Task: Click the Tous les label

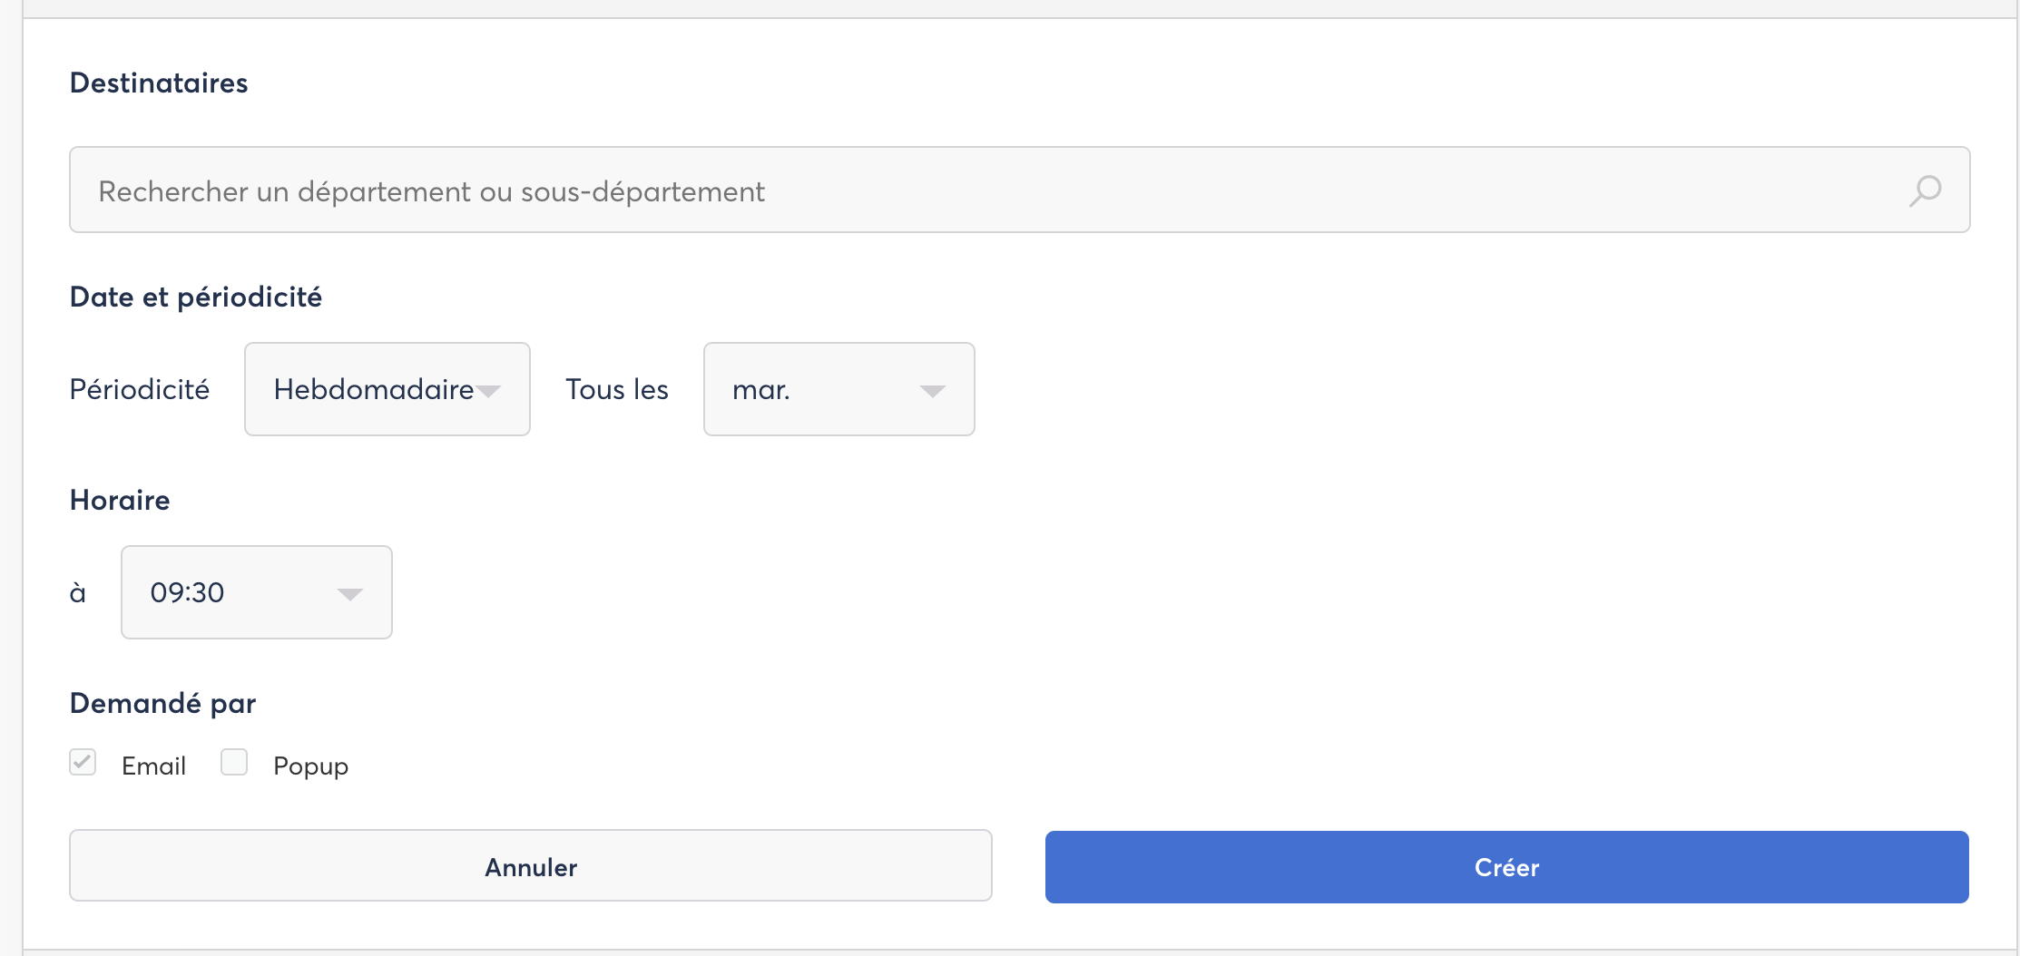Action: 617,389
